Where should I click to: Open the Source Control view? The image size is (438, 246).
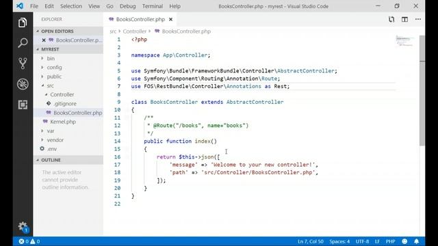[x=23, y=64]
